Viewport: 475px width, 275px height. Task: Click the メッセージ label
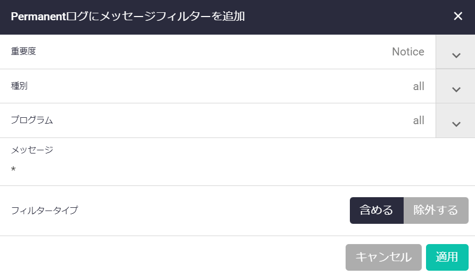[x=32, y=150]
